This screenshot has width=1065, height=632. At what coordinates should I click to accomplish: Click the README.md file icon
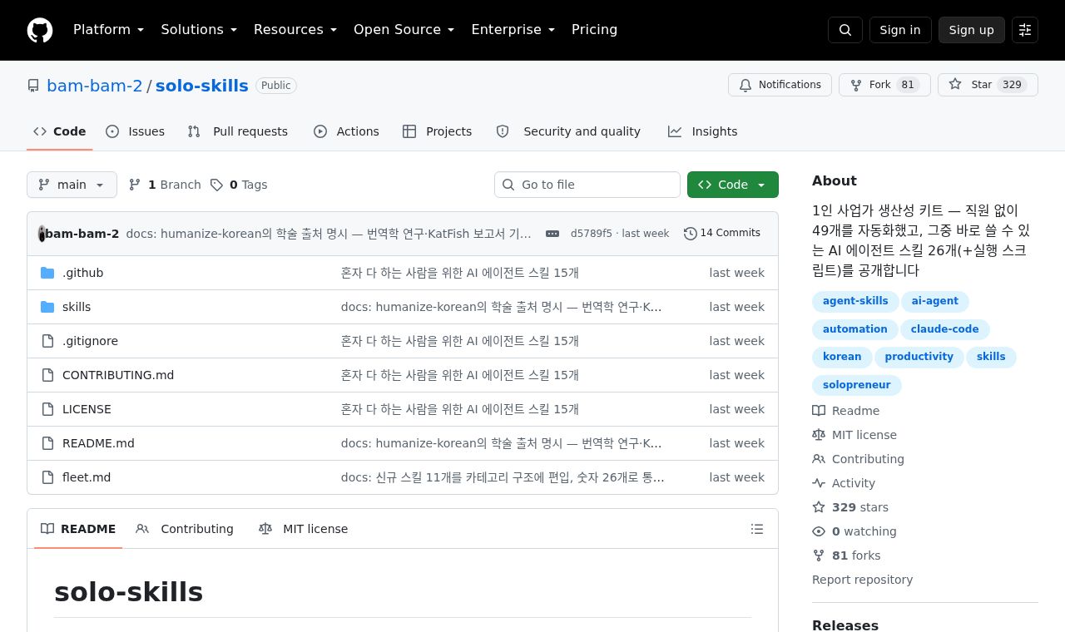tap(47, 443)
